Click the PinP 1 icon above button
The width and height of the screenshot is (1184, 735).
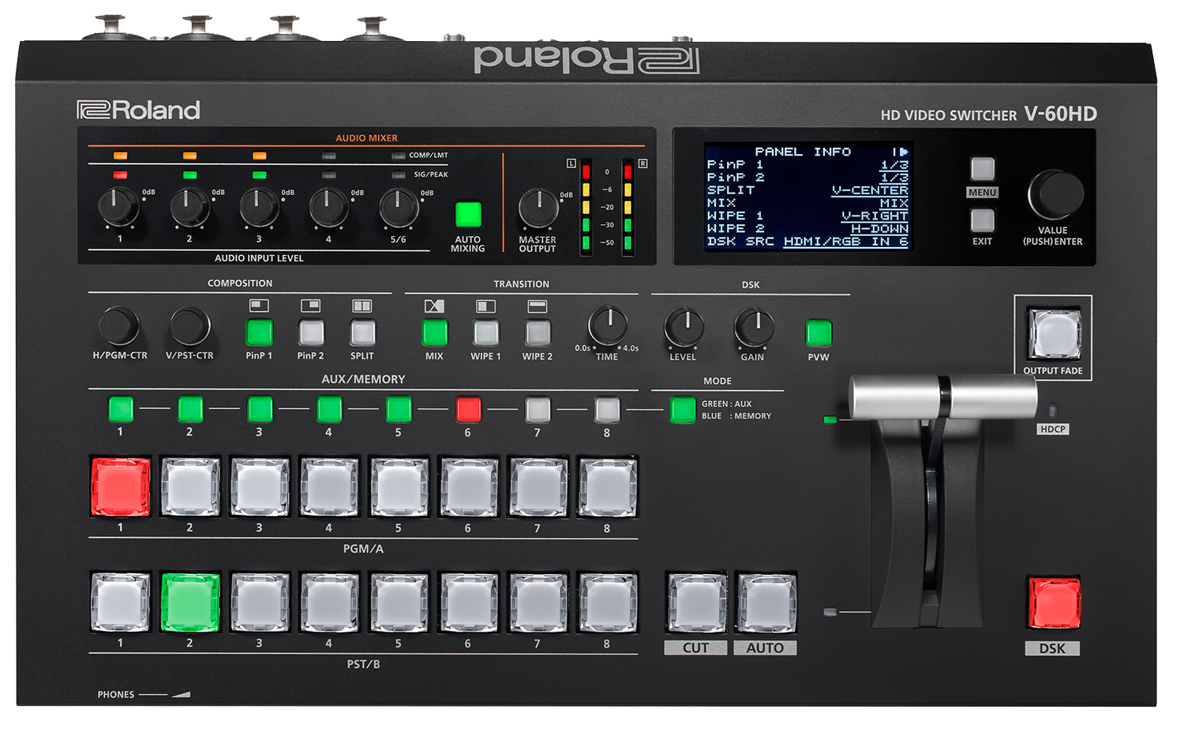pos(259,306)
